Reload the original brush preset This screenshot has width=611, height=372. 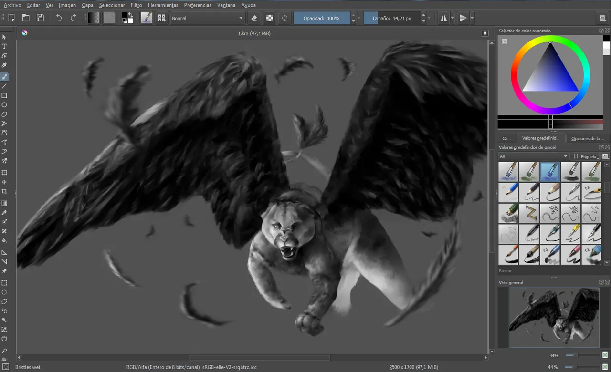284,18
